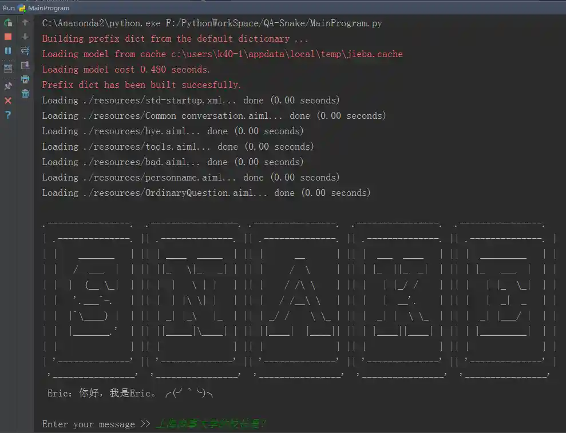Click the "Loading ./resources/std-startup.xml" line
This screenshot has height=433, width=566.
(191, 100)
